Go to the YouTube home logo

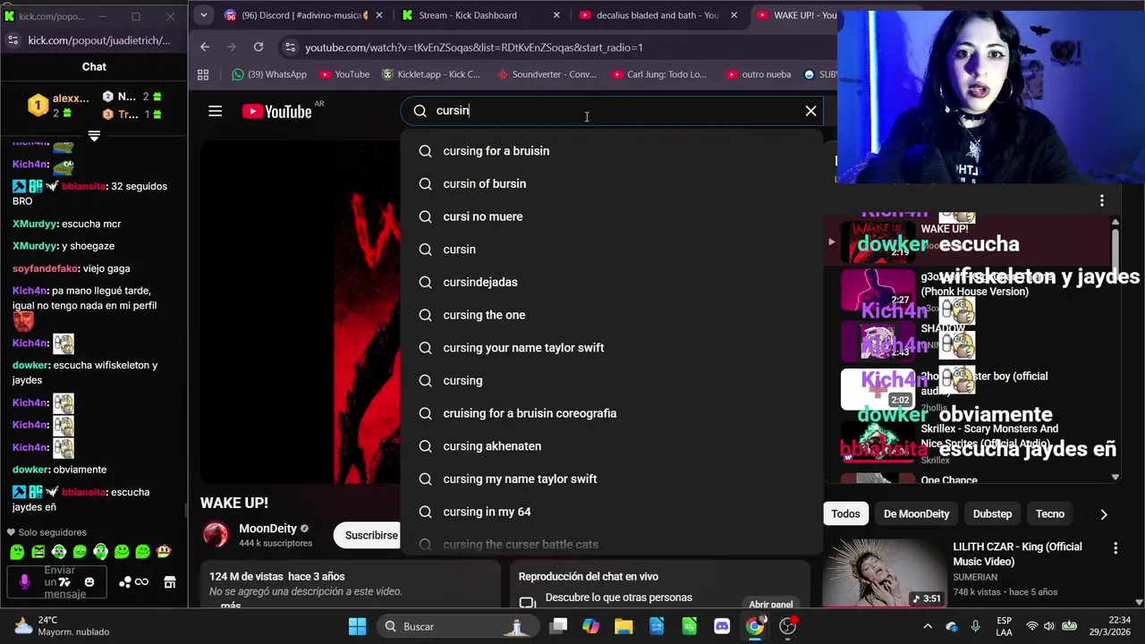click(276, 111)
